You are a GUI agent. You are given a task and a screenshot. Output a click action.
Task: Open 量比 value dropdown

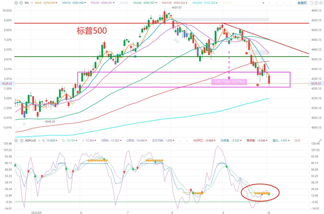click(x=289, y=140)
